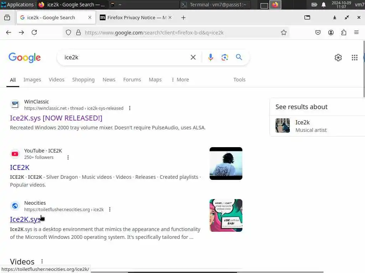This screenshot has height=273, width=365.
Task: Click the Firefox workspace switcher icon
Action: [275, 5]
